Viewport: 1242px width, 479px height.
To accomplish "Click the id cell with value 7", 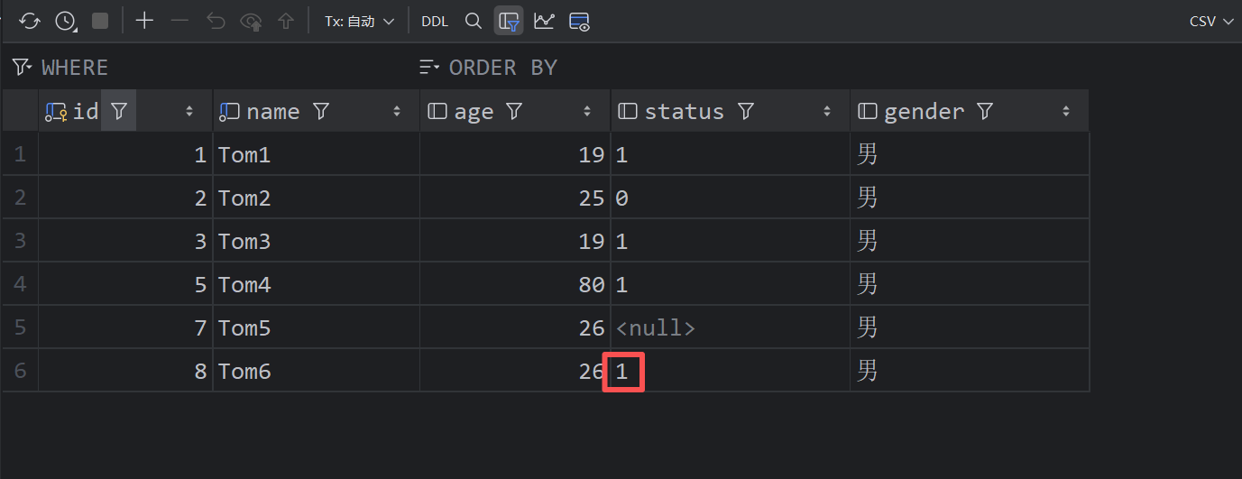I will coord(125,327).
